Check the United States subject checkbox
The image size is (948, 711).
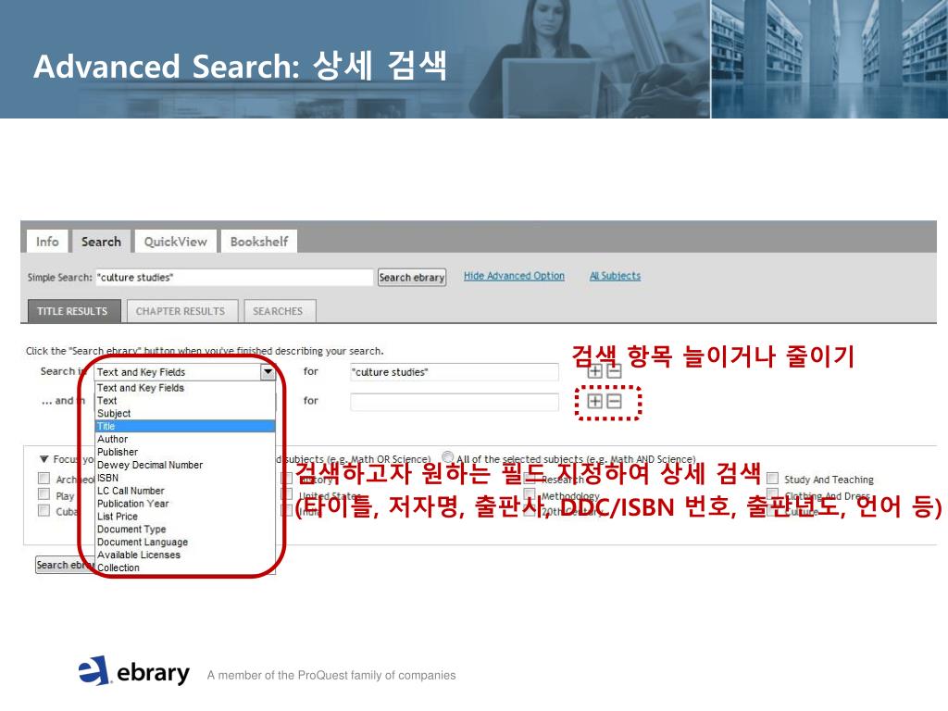(287, 494)
